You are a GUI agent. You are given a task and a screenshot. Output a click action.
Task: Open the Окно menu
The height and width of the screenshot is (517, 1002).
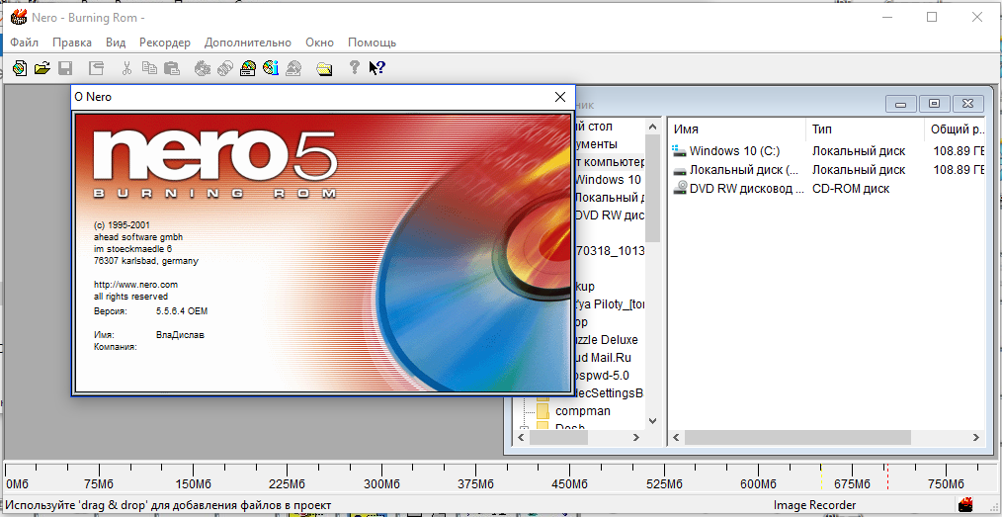pos(319,43)
